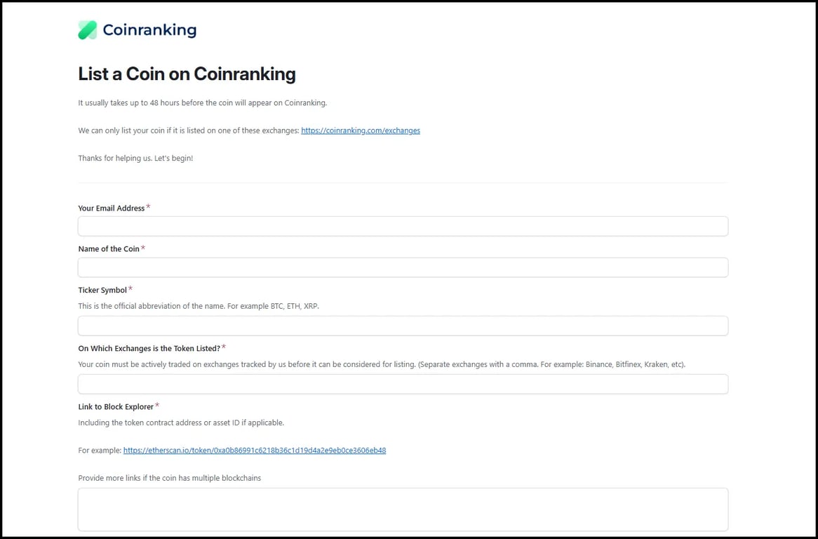
Task: Focus the Block Explorer links text area
Action: point(403,510)
